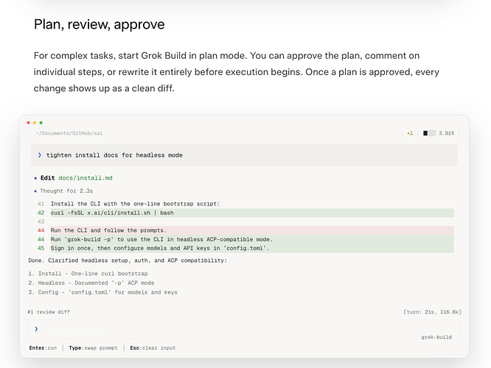Viewport: 491px width, 368px height.
Task: Focus the bottom prompt input field
Action: click(x=244, y=329)
